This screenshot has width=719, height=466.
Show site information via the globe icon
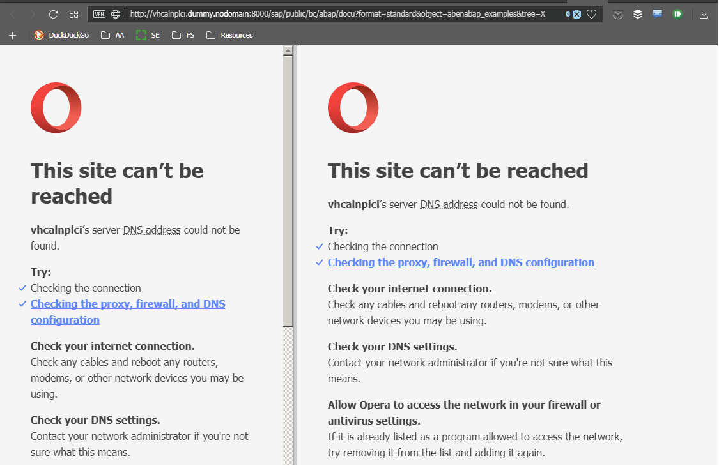[116, 14]
